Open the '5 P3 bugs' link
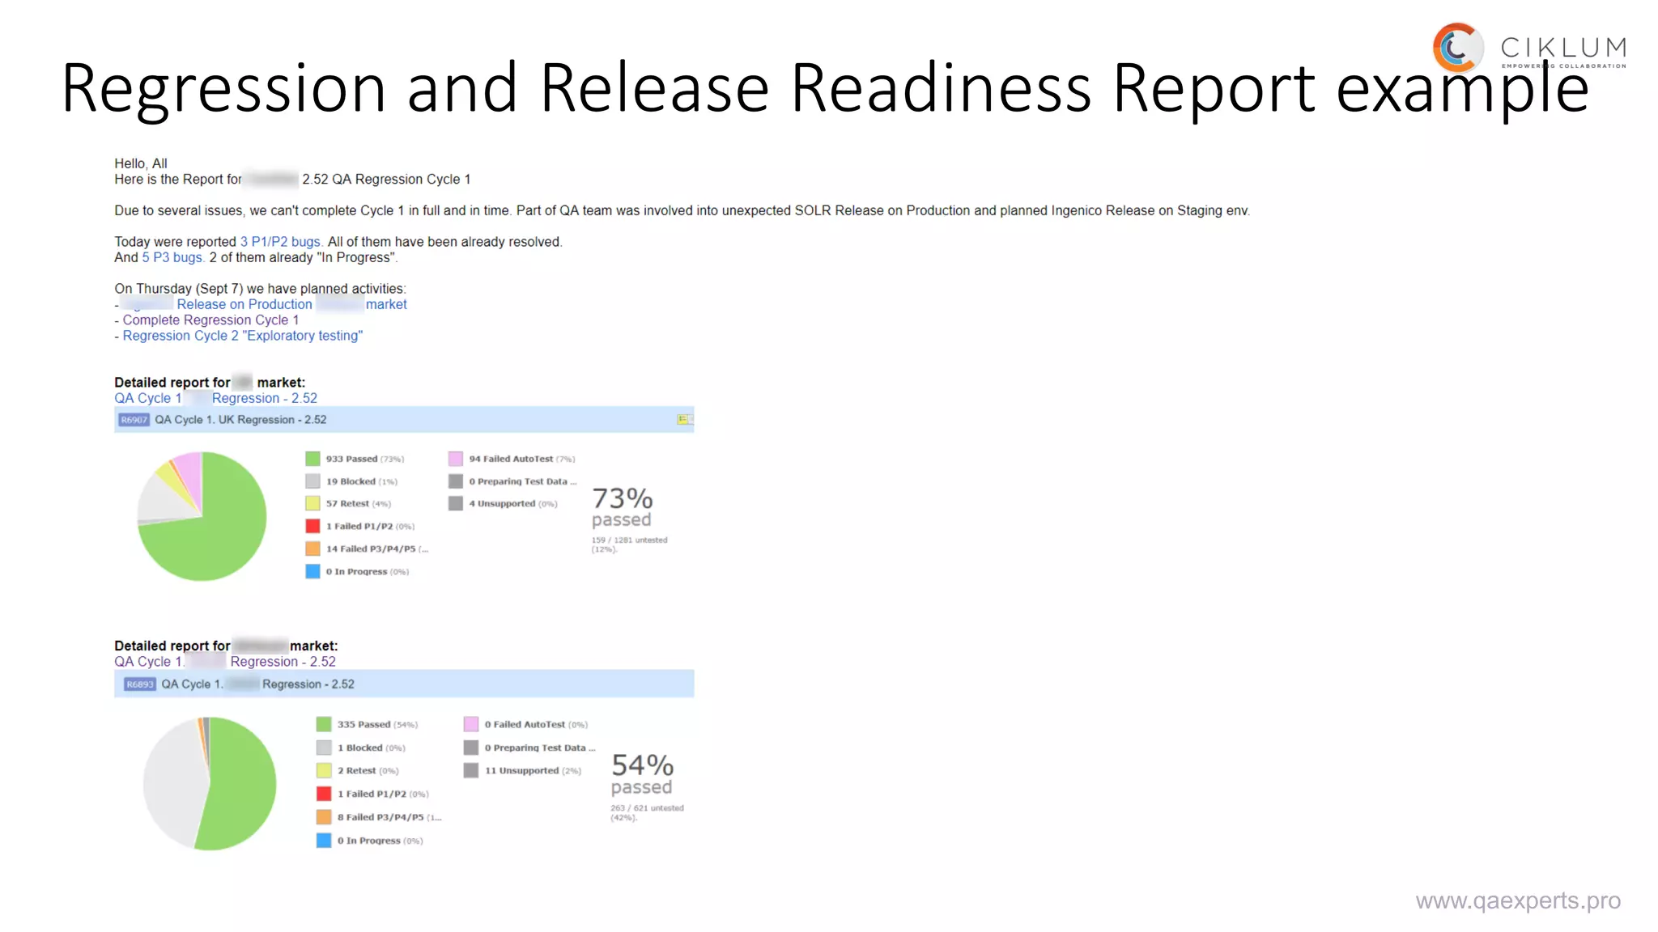Image resolution: width=1658 pixels, height=932 pixels. [x=172, y=257]
